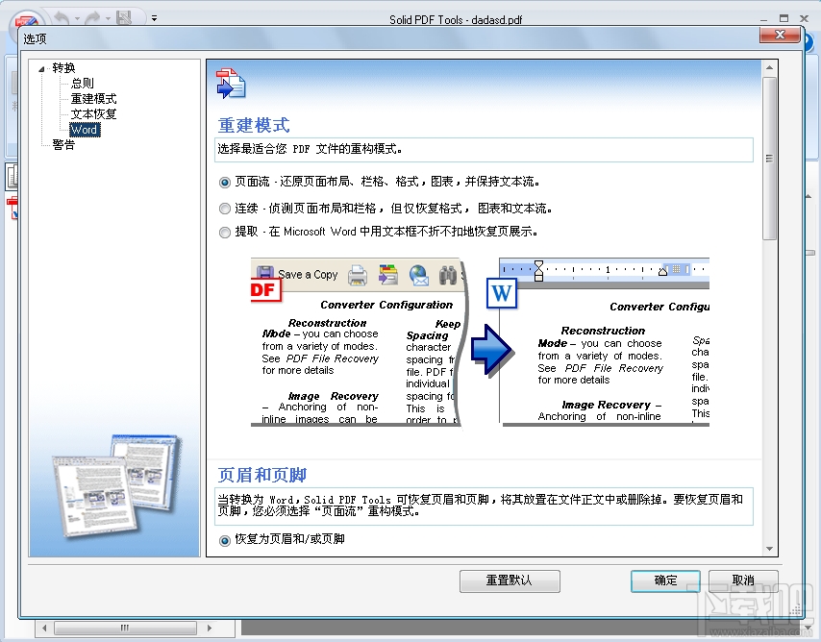Image resolution: width=821 pixels, height=642 pixels.
Task: Confirm settings with the 确定 button
Action: click(664, 580)
